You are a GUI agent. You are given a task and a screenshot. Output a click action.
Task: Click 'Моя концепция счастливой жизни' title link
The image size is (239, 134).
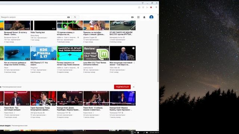tap(121, 64)
